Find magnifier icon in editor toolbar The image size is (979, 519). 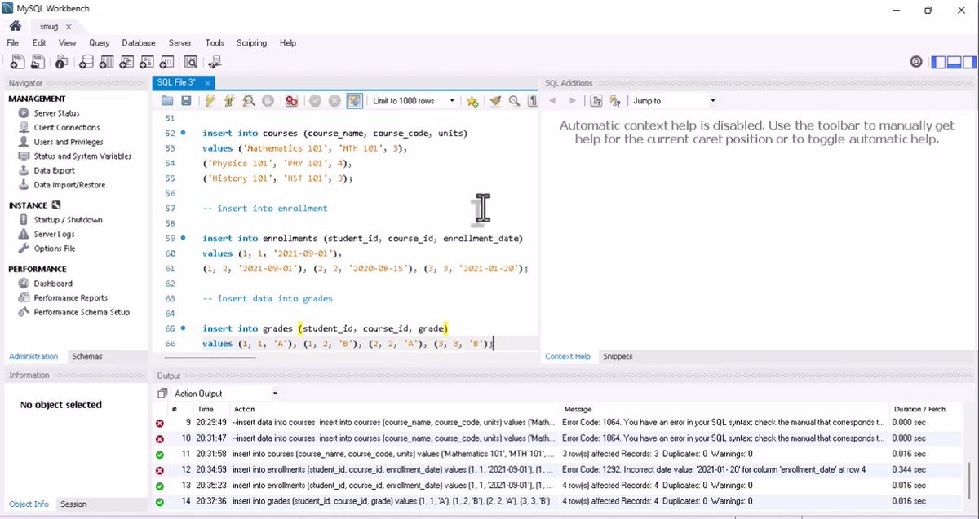click(514, 101)
